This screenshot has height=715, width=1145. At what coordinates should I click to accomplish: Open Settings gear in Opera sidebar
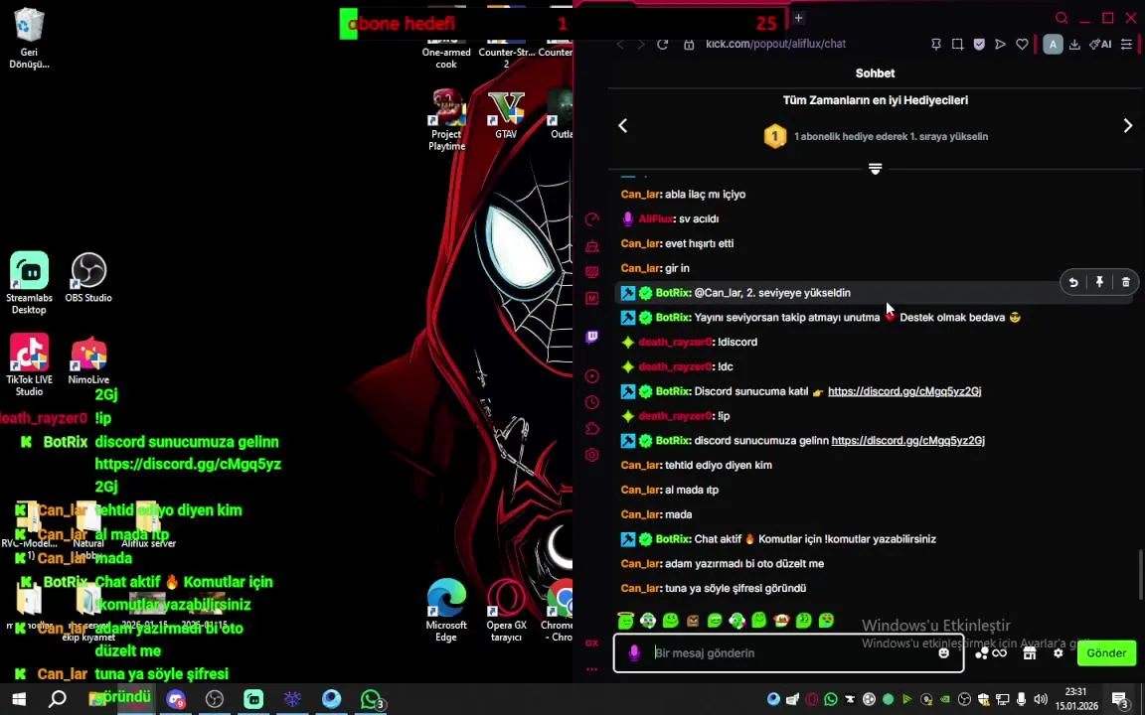[x=592, y=455]
